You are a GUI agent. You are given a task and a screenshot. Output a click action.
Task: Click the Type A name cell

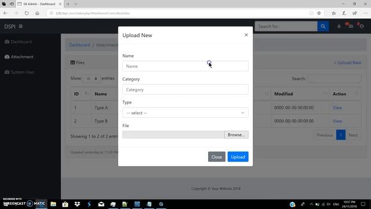click(101, 107)
